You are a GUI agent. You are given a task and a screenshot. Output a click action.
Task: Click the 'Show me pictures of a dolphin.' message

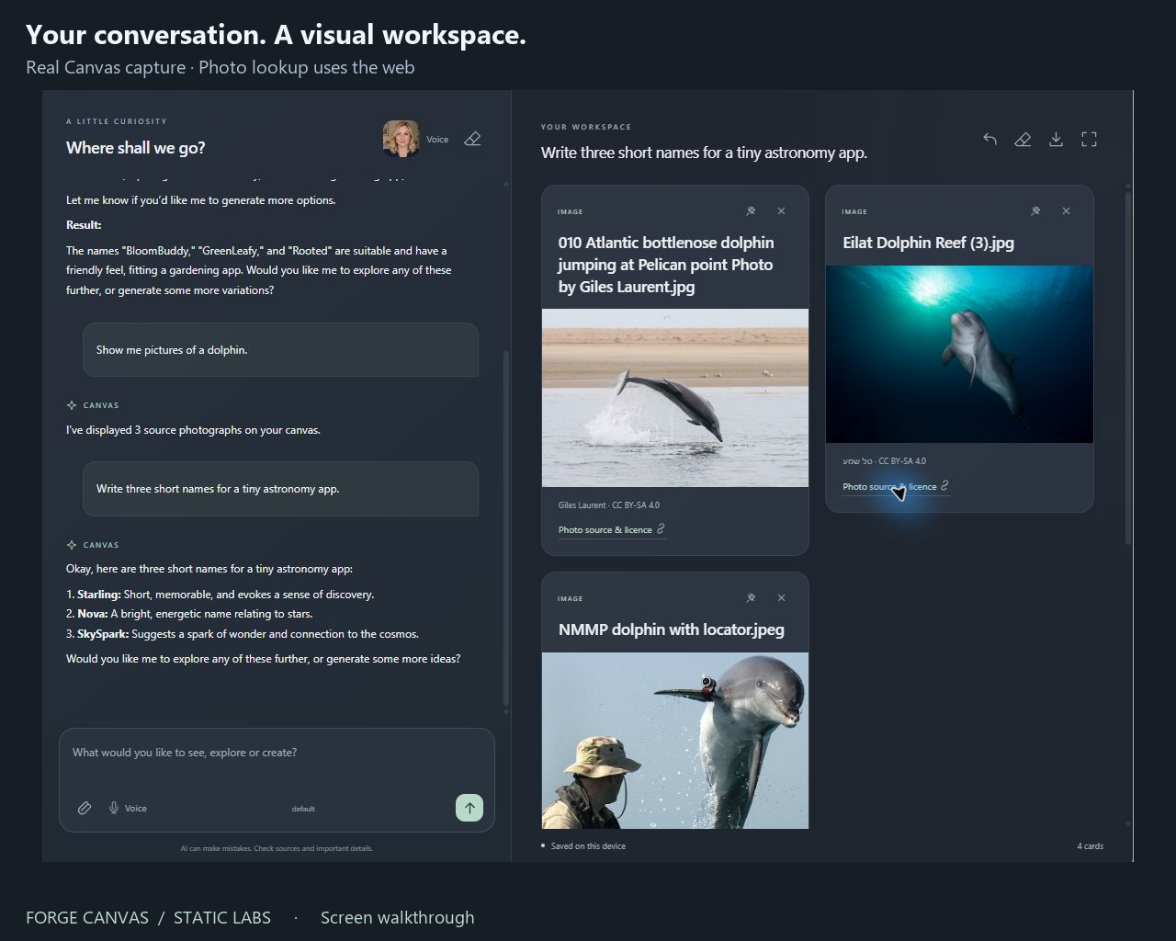(280, 350)
